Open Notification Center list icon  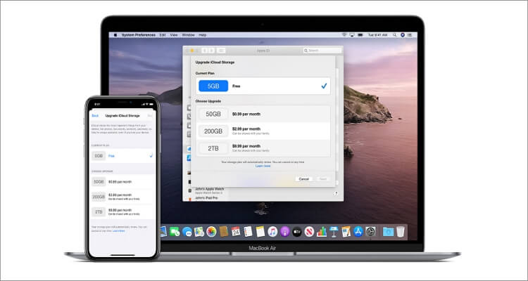pos(410,35)
